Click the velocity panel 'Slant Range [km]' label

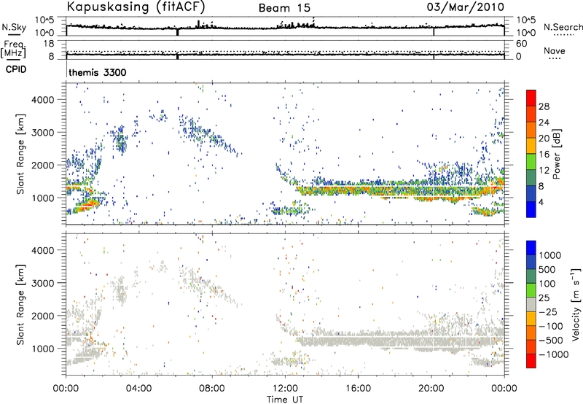point(20,304)
